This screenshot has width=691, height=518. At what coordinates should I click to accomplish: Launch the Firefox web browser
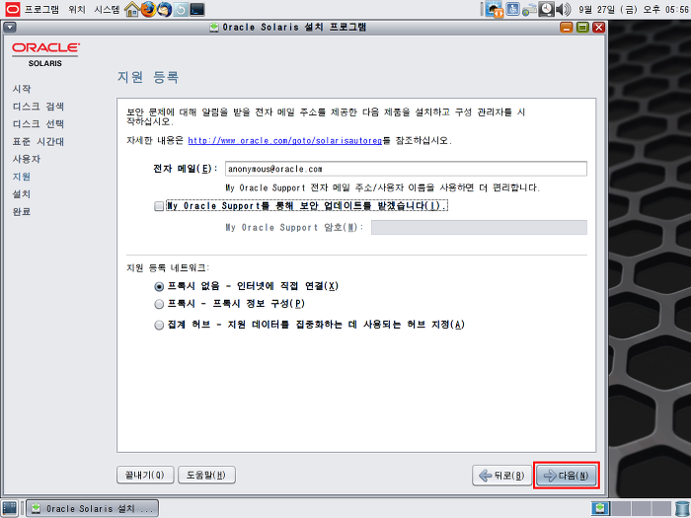point(148,9)
